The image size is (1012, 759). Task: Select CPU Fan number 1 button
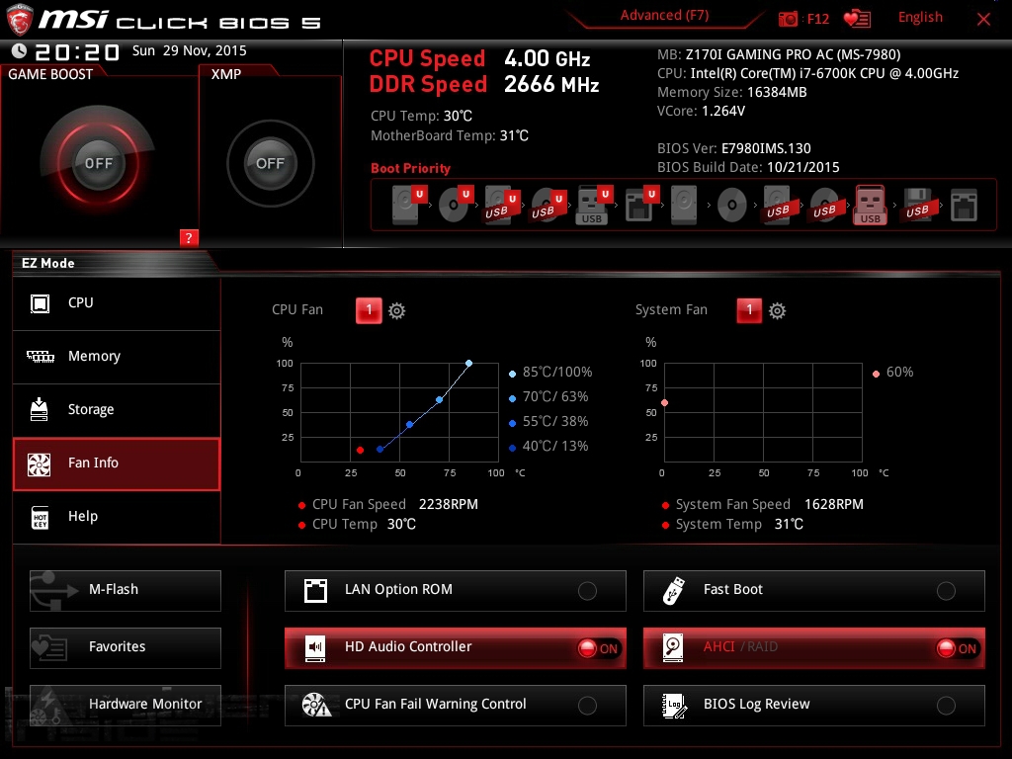pos(369,310)
